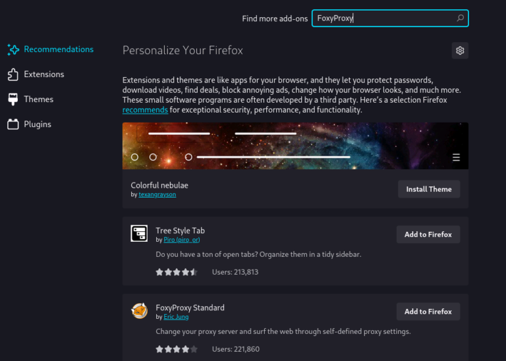Switch to the Themes category
Image resolution: width=506 pixels, height=361 pixels.
tap(38, 99)
